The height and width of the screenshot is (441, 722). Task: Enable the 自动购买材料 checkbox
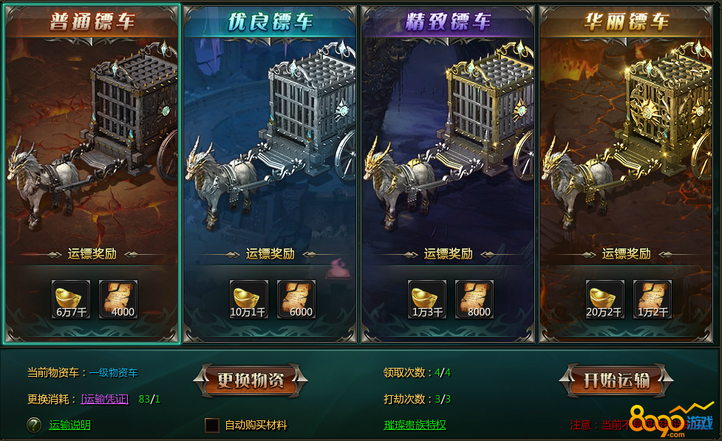(212, 425)
